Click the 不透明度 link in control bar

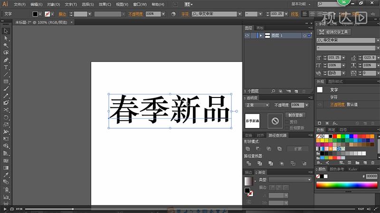[x=135, y=14]
